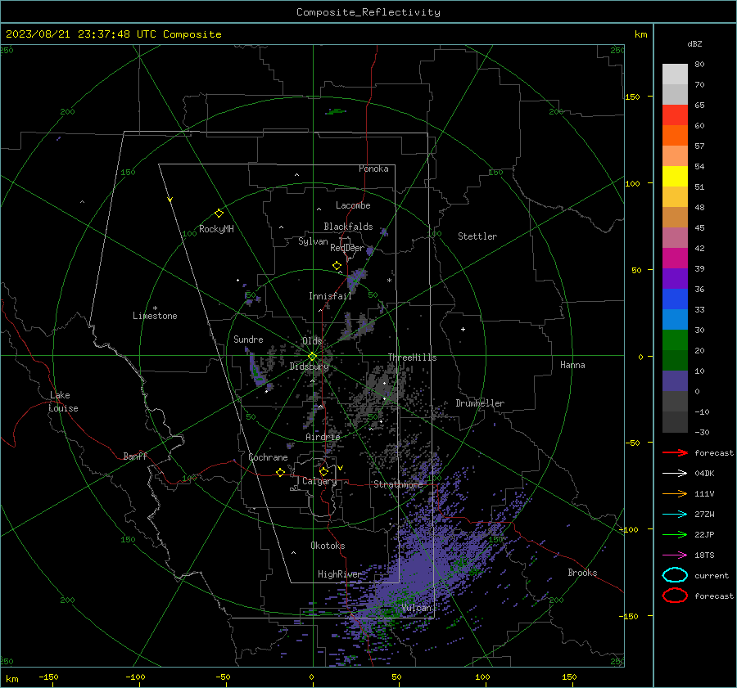Click the Limestone label
The image size is (737, 688).
click(155, 316)
